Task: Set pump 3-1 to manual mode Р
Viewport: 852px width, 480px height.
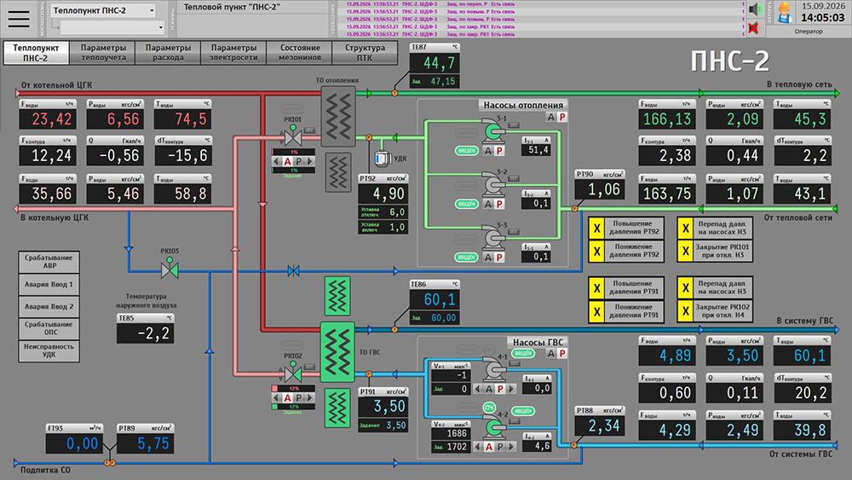Action: click(498, 151)
